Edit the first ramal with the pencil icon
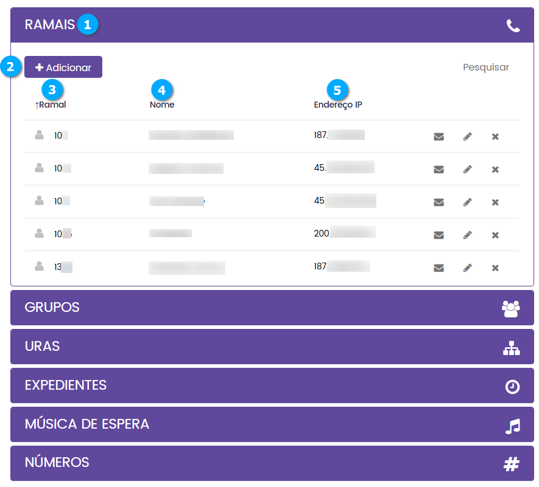The height and width of the screenshot is (487, 539). point(467,136)
